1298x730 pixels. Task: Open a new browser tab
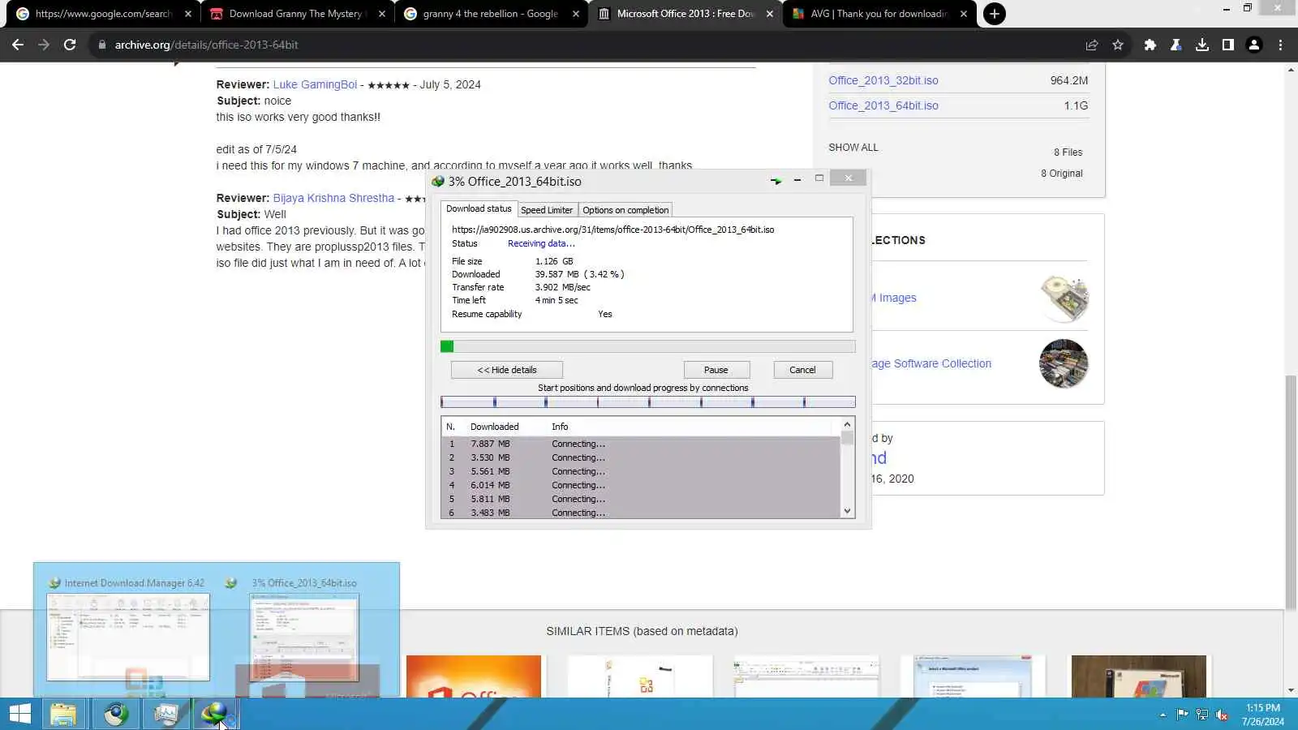994,14
